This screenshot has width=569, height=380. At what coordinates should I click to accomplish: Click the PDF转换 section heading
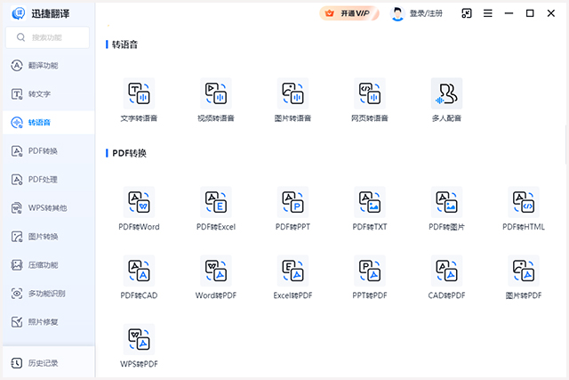129,153
